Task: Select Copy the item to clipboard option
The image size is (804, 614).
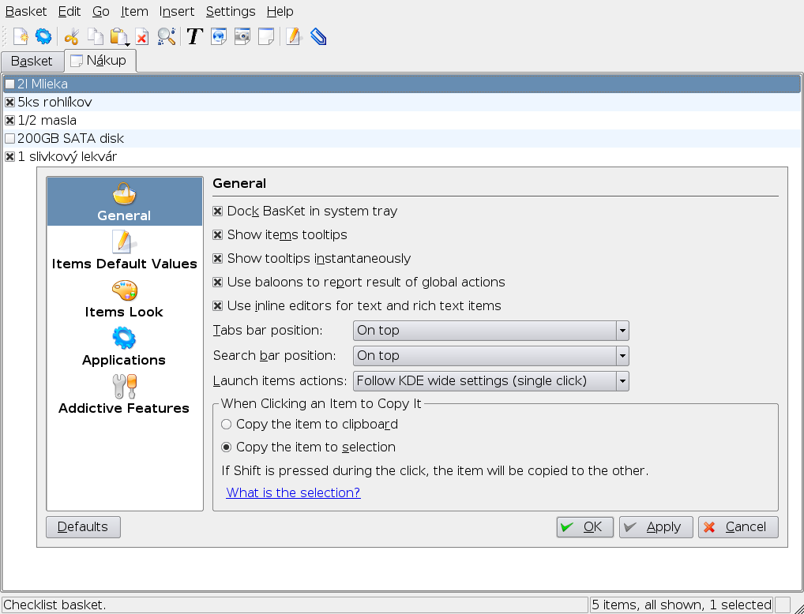Action: 227,425
